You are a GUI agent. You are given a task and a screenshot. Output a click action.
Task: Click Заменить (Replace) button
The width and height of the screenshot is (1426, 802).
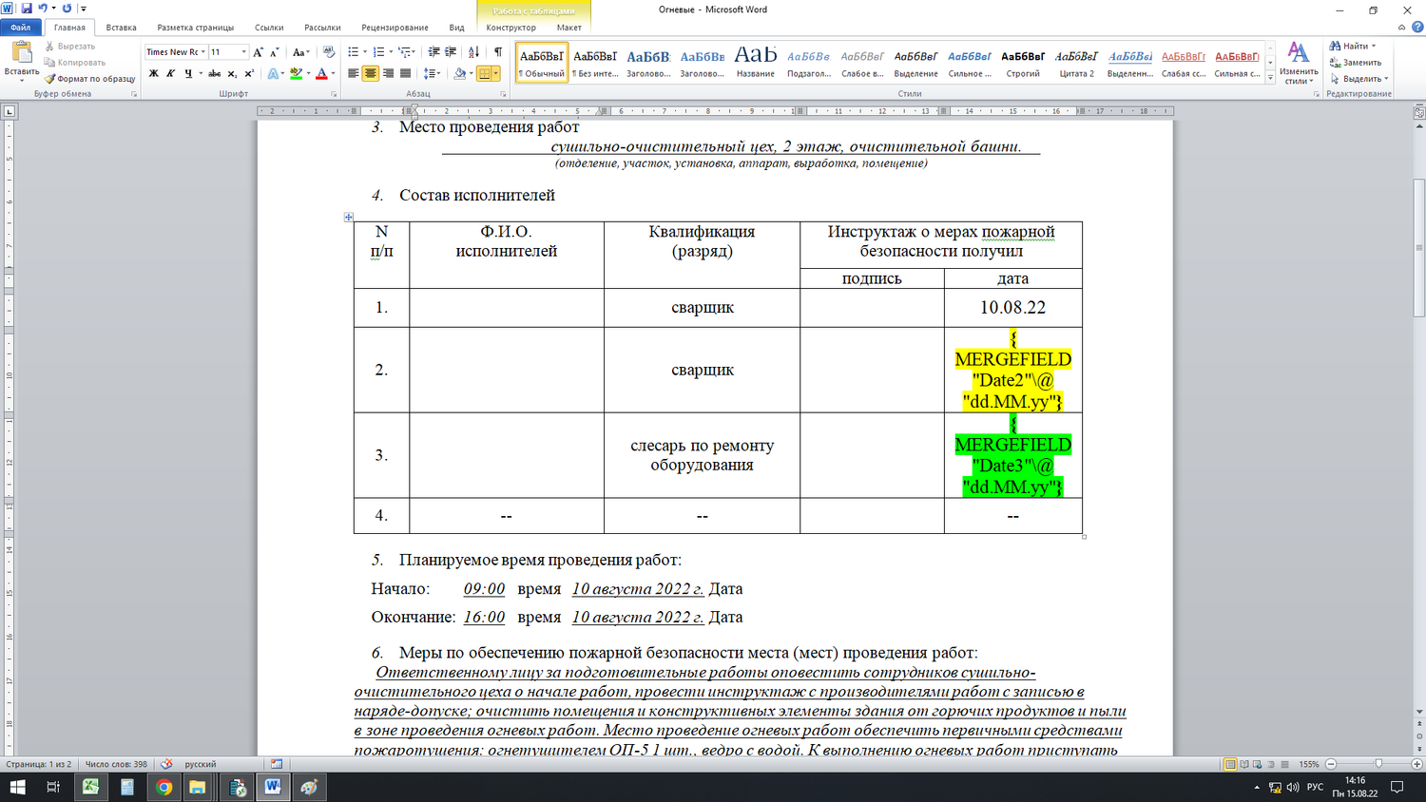click(x=1356, y=63)
